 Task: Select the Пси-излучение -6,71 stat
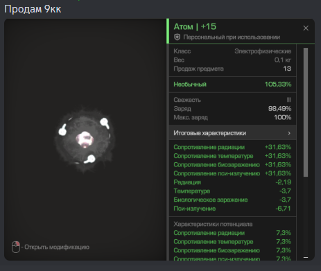pyautogui.click(x=232, y=209)
